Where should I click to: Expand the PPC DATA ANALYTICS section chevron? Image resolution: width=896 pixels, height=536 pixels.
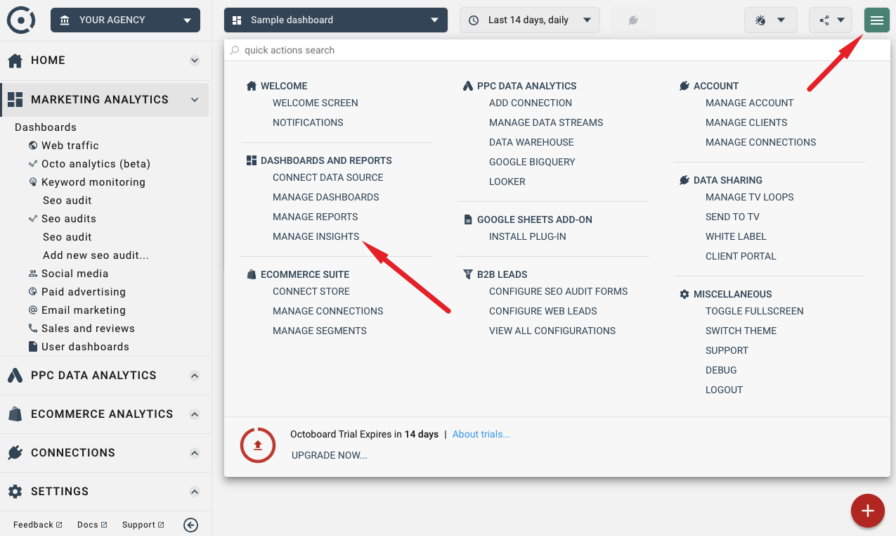(x=195, y=376)
